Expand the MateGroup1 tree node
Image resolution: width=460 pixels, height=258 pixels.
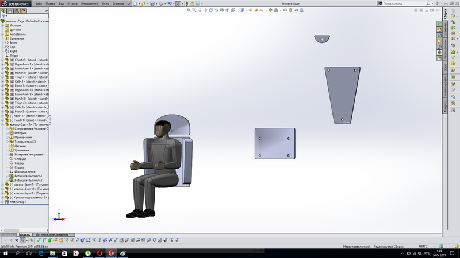pos(3,202)
